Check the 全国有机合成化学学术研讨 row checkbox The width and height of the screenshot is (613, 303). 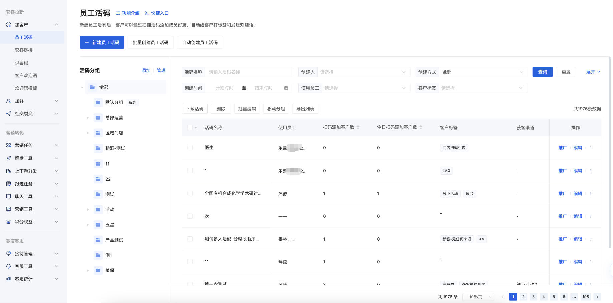coord(190,193)
